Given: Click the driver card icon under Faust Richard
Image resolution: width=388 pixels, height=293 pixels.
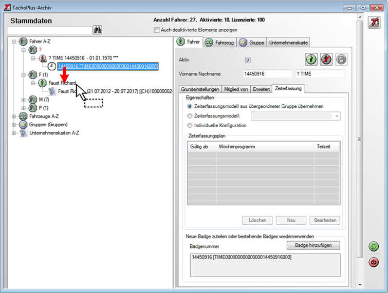Looking at the screenshot, I should [x=52, y=91].
